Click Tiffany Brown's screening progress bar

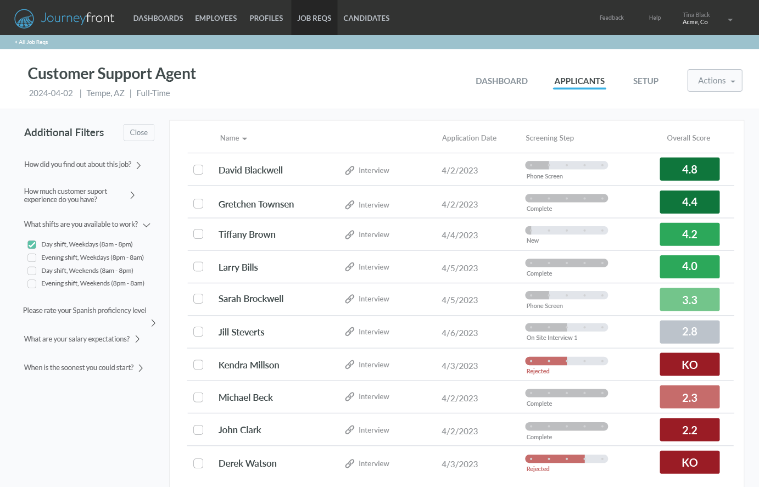tap(566, 230)
